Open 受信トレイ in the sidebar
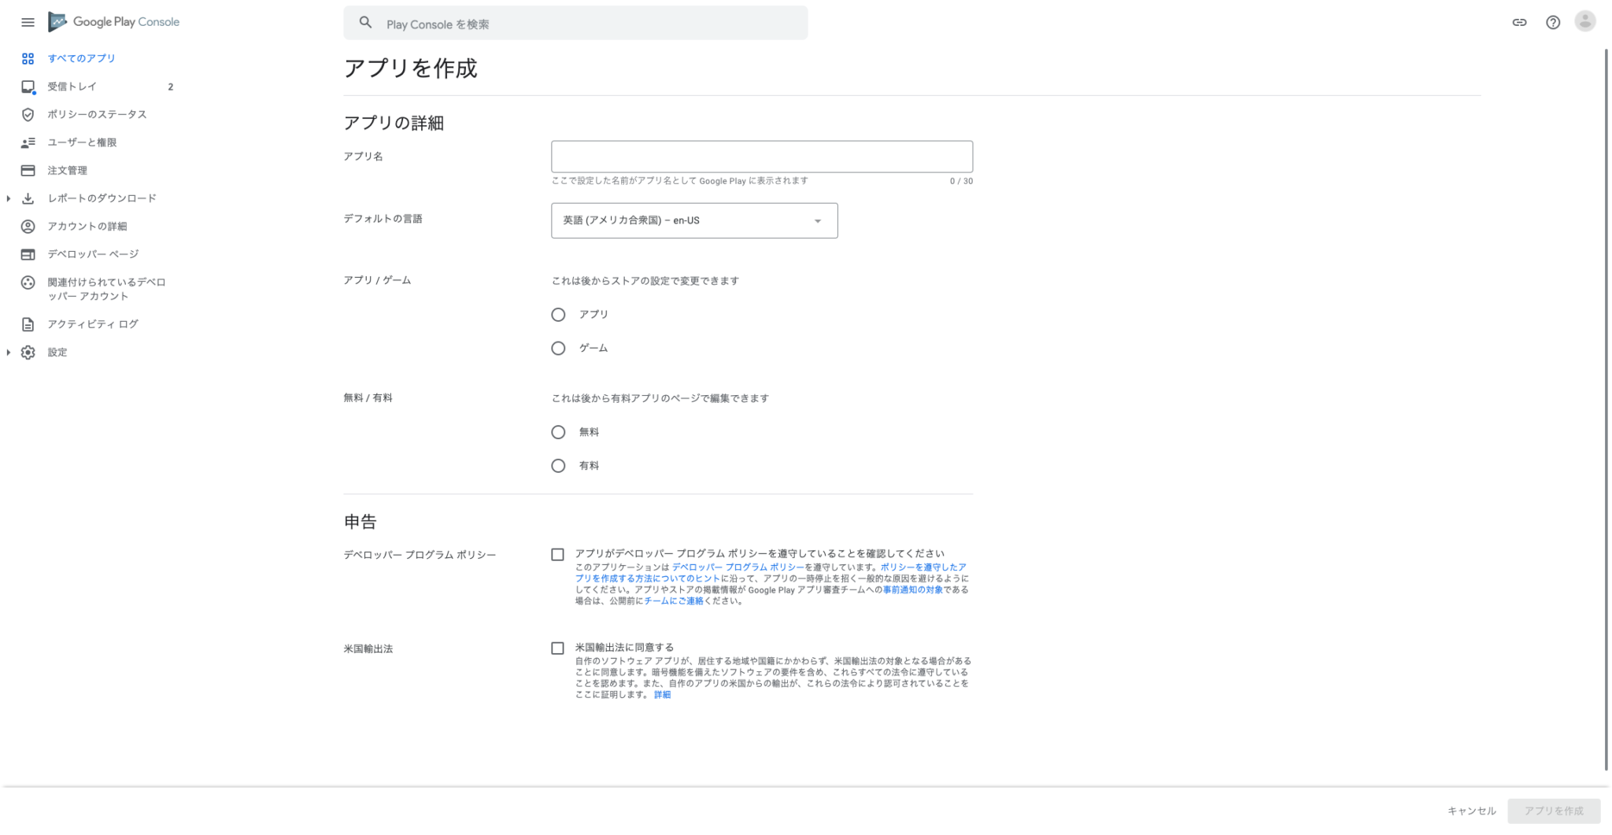 coord(72,87)
